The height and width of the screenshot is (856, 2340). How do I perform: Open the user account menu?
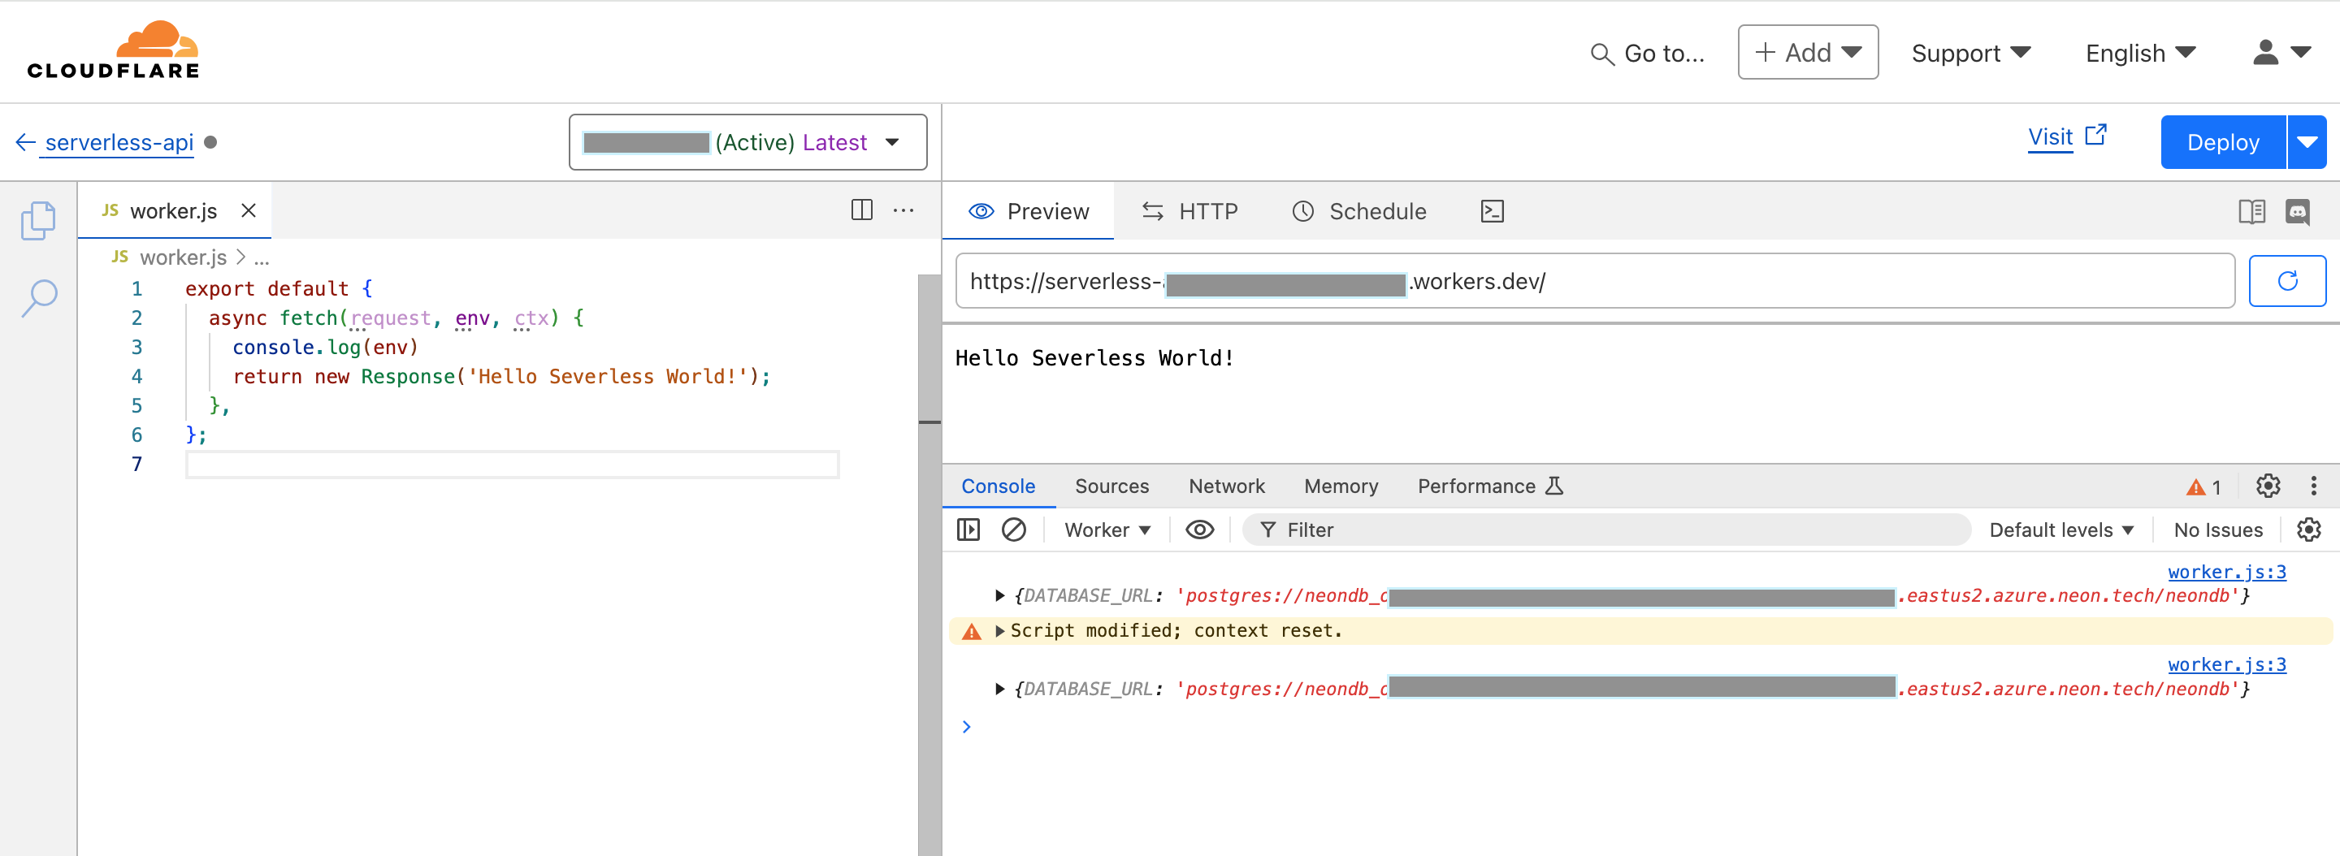[x=2281, y=54]
